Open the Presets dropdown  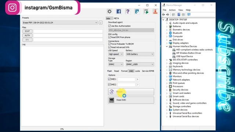[60, 23]
